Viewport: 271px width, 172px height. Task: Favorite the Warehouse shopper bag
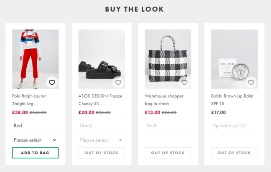[184, 83]
